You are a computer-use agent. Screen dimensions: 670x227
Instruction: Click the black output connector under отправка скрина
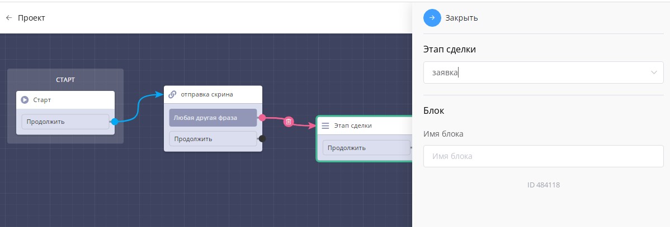coord(262,138)
